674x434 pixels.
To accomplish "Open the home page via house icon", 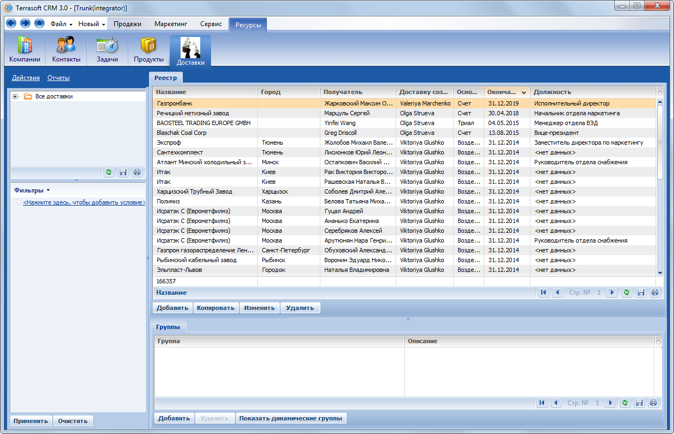I will click(x=39, y=23).
